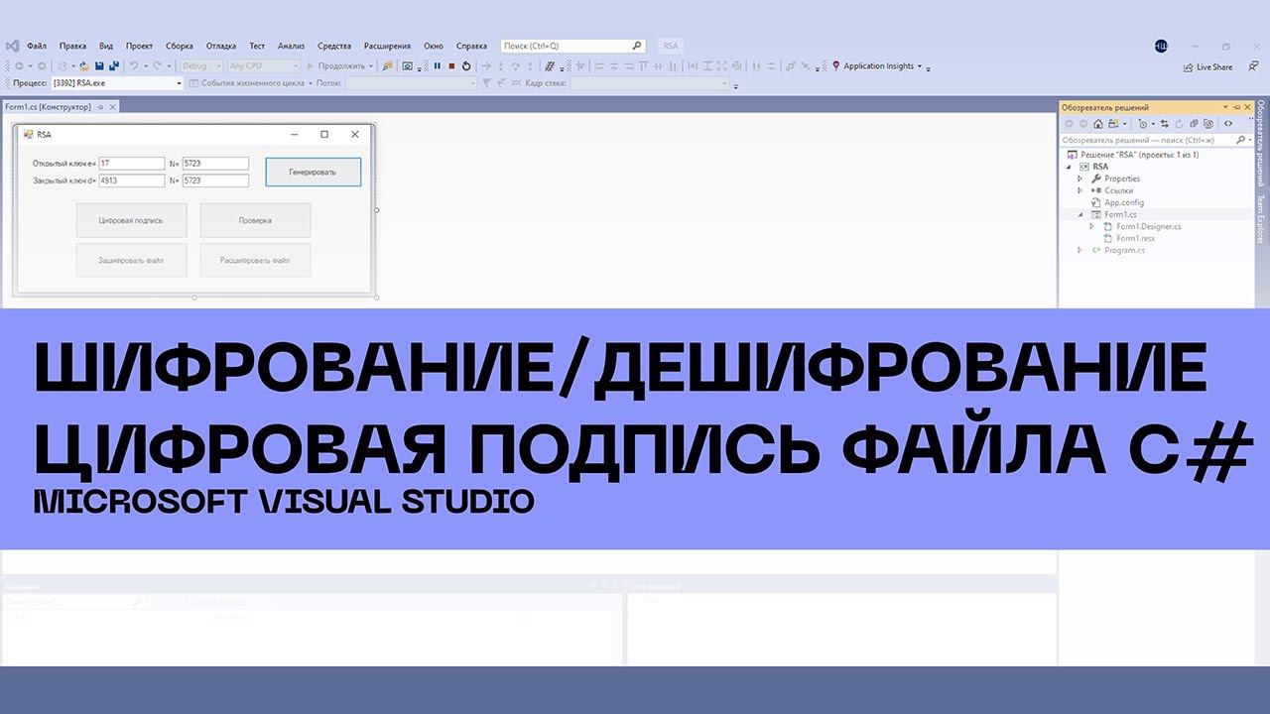
Task: Open the Any CPU platform dropdown
Action: tap(295, 65)
